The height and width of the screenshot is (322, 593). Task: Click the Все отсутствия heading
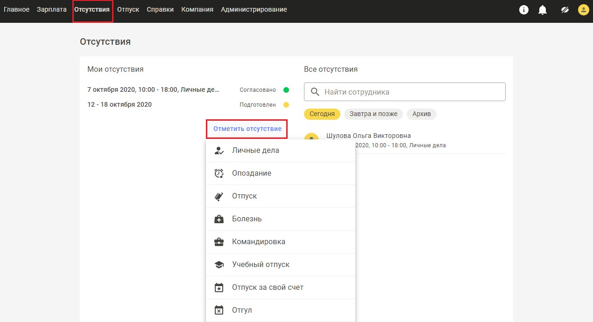331,69
